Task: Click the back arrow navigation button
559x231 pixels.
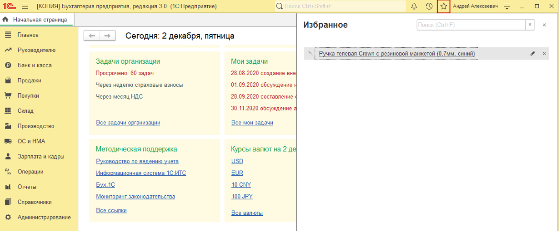Action: (92, 36)
